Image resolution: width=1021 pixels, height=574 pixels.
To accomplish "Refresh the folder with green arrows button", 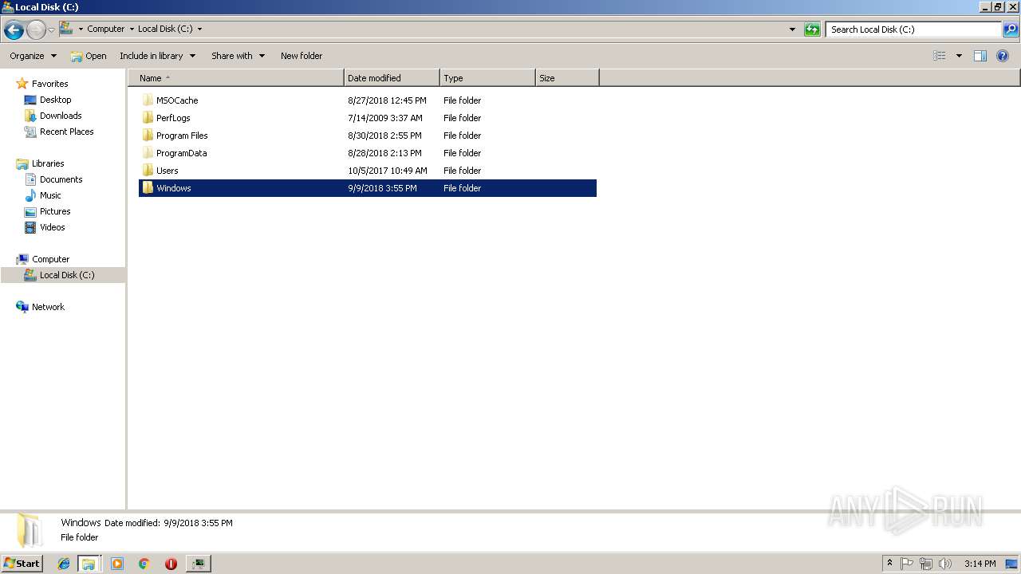I will [812, 29].
